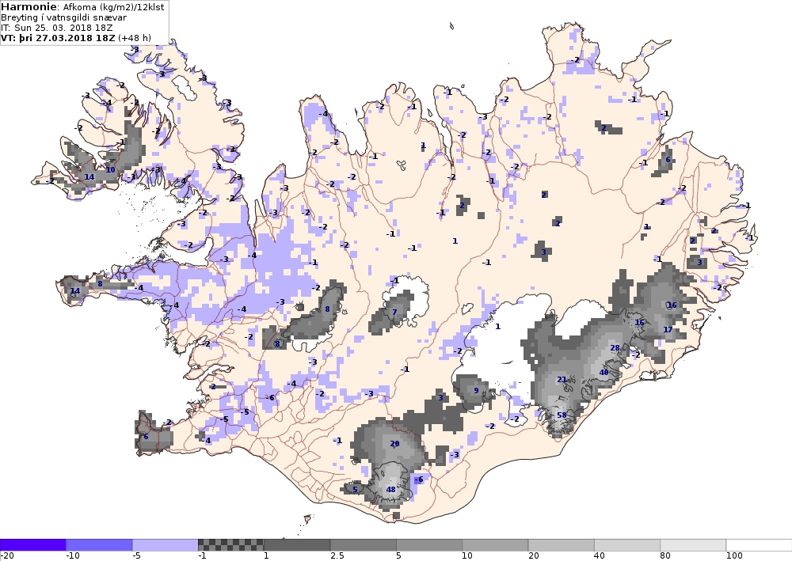Click the 20 to 40 legend swatch

click(562, 545)
